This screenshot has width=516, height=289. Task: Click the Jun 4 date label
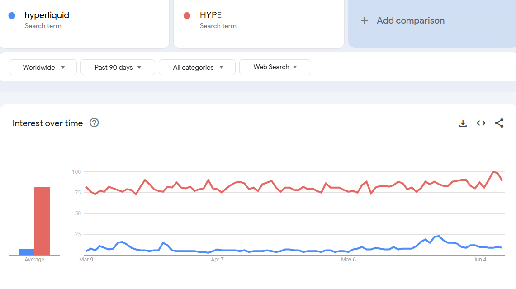point(480,260)
